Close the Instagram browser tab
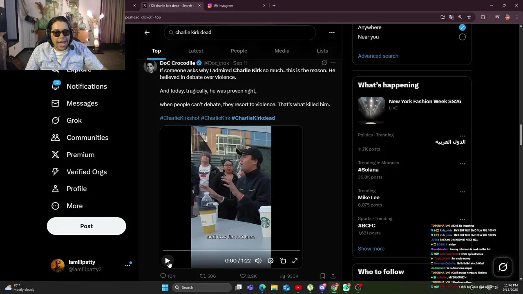523x294 pixels. [264, 6]
